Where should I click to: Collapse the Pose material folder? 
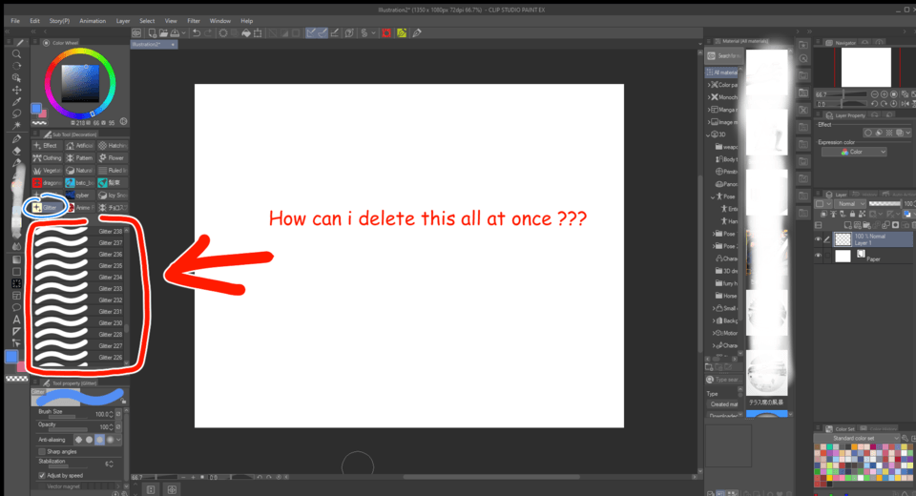(x=714, y=196)
